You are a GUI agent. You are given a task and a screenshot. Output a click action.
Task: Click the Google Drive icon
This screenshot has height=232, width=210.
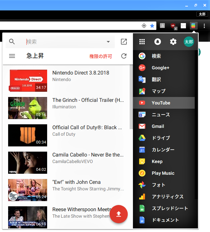(142, 138)
